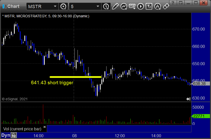This screenshot has height=139, width=211.
Task: Click the 50000 volume axis label
Action: click(198, 107)
